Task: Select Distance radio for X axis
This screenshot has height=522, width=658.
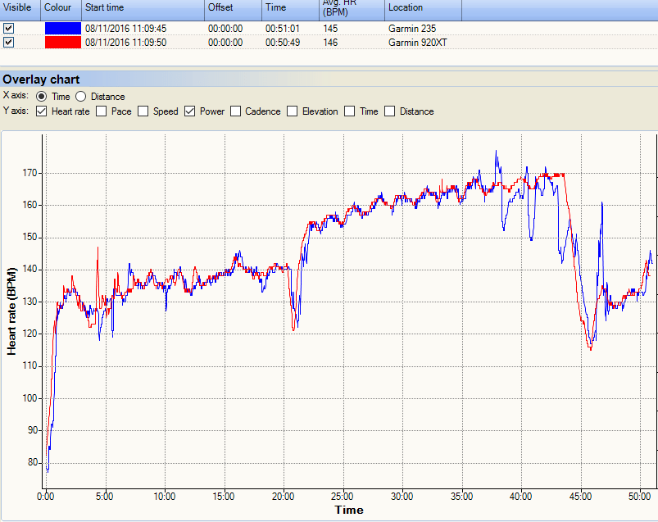Action: (x=80, y=97)
